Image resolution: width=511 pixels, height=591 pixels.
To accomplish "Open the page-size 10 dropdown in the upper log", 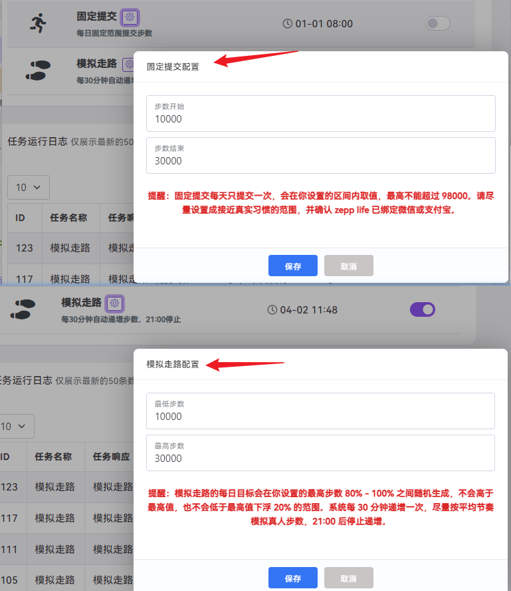I will tap(29, 187).
